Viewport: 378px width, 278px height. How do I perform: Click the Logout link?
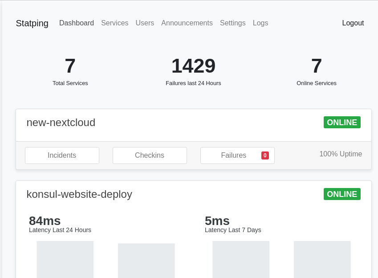353,23
